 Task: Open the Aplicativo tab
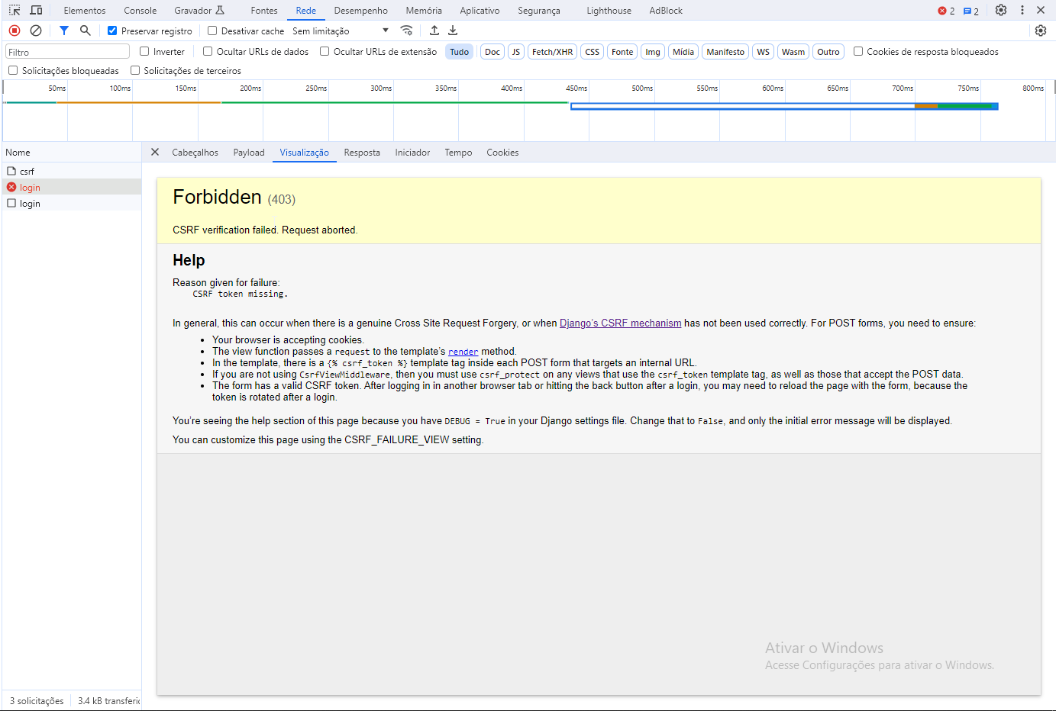click(480, 11)
